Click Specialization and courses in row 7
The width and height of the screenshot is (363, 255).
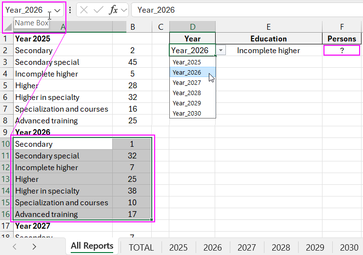[63, 109]
